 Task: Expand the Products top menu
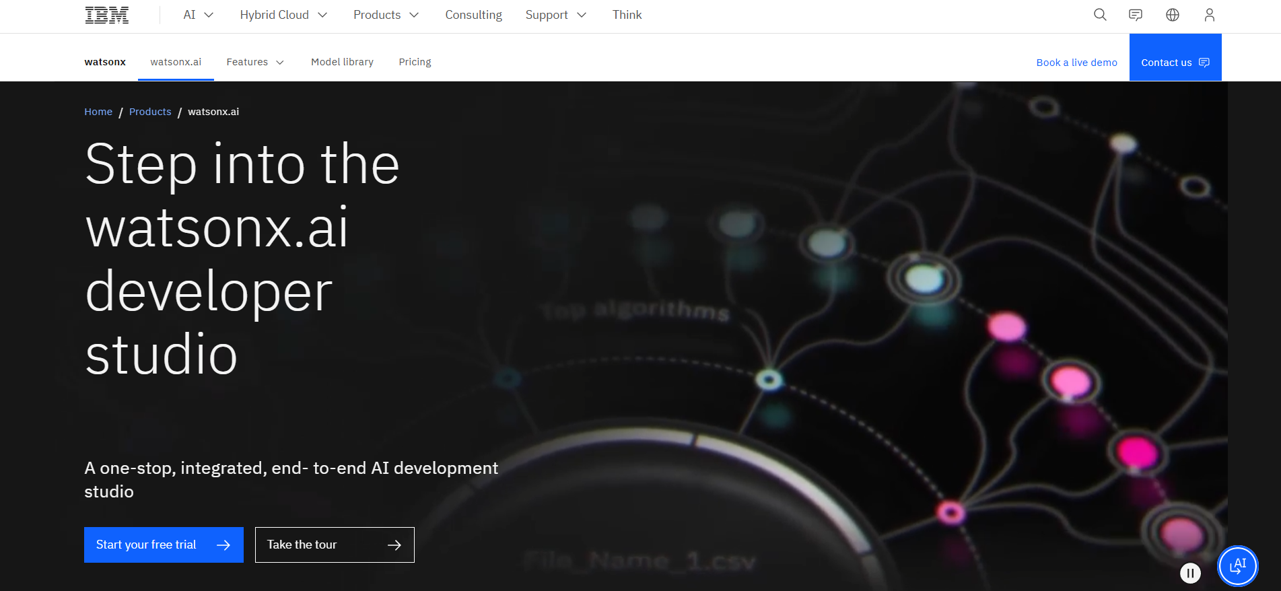386,15
